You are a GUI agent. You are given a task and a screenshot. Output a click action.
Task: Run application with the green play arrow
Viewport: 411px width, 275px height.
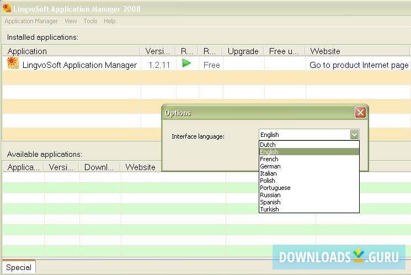point(186,64)
